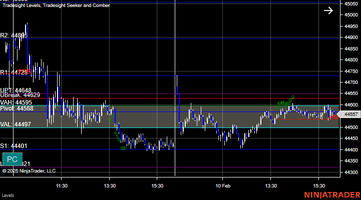Select the UPT: 44648 level label
The image size is (361, 200).
pyautogui.click(x=16, y=90)
